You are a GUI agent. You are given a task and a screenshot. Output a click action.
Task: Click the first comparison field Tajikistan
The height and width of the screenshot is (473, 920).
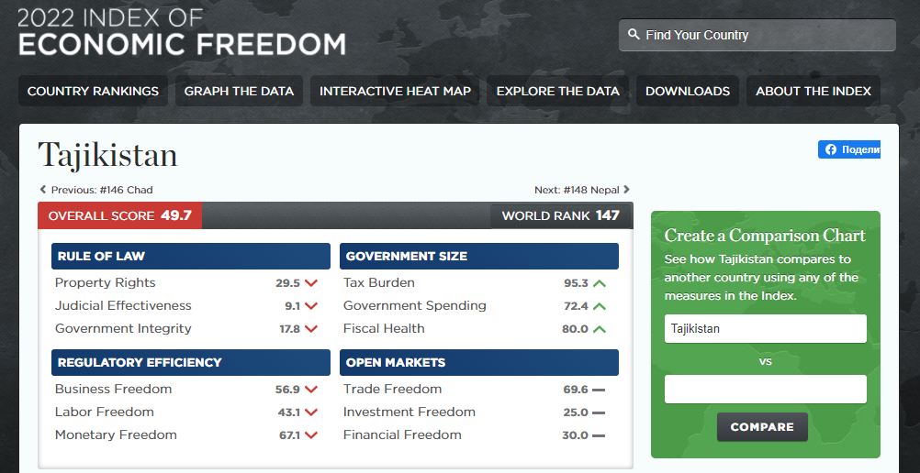point(765,329)
